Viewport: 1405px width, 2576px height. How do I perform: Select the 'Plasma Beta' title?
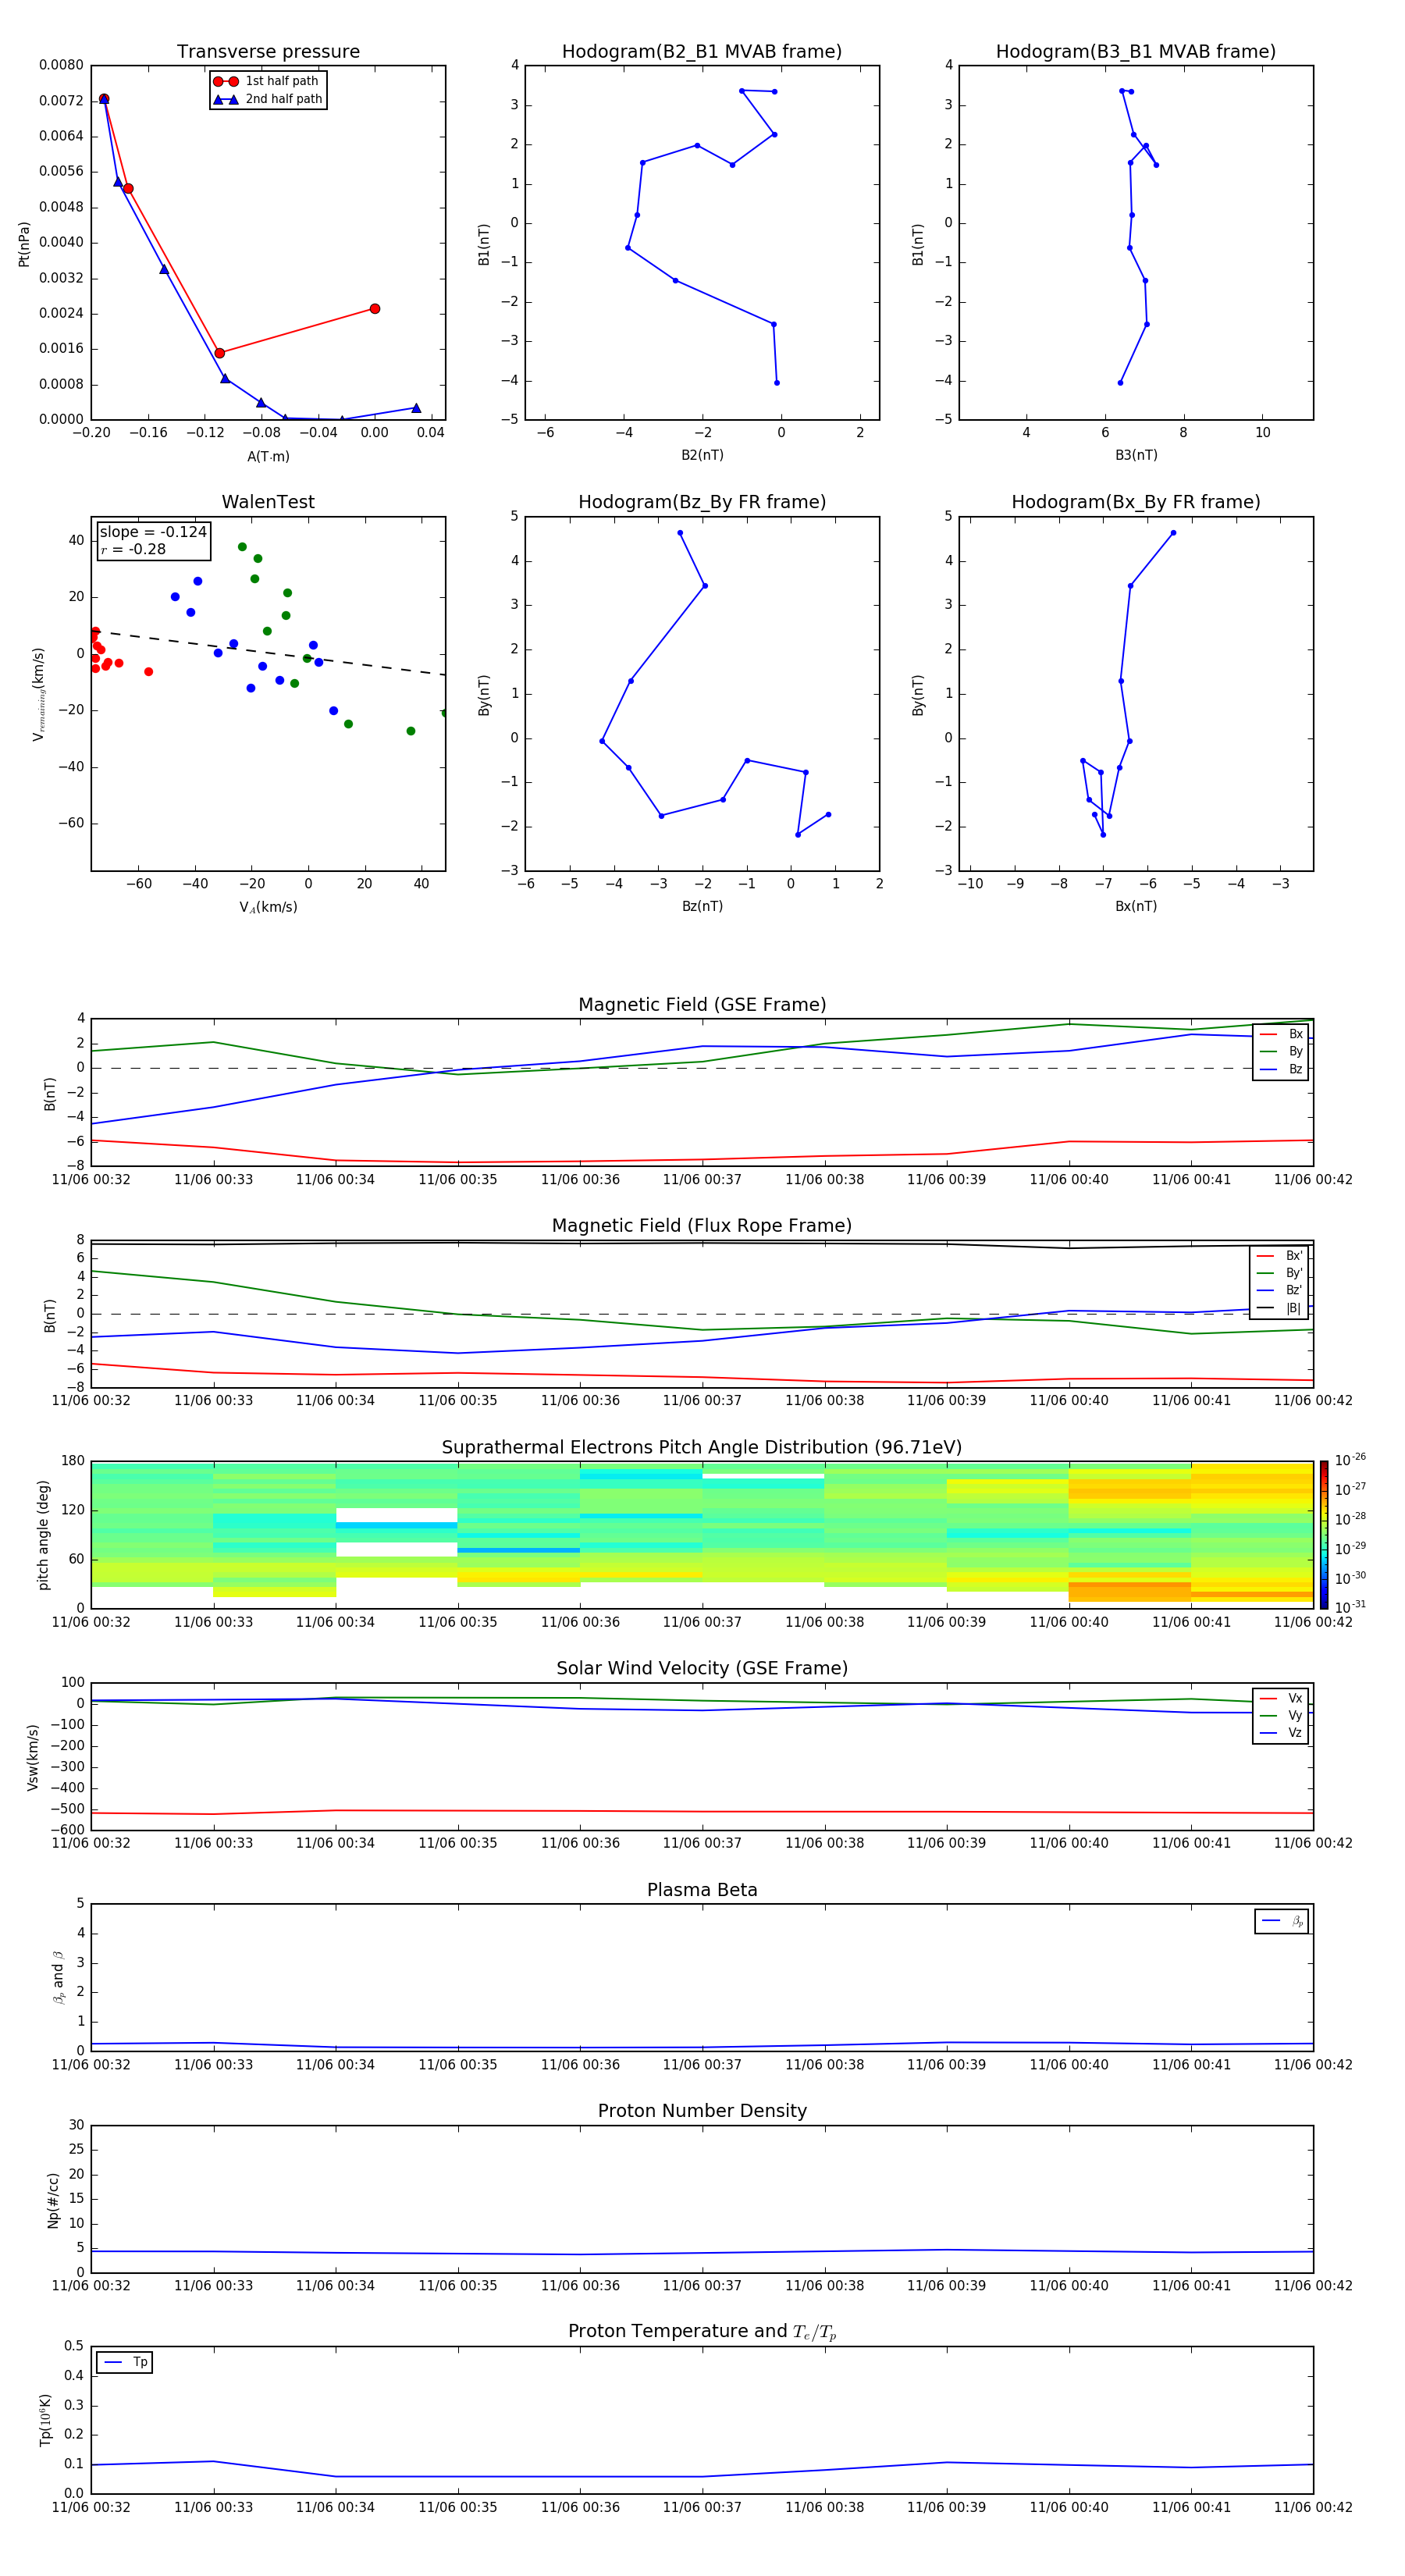702,1890
